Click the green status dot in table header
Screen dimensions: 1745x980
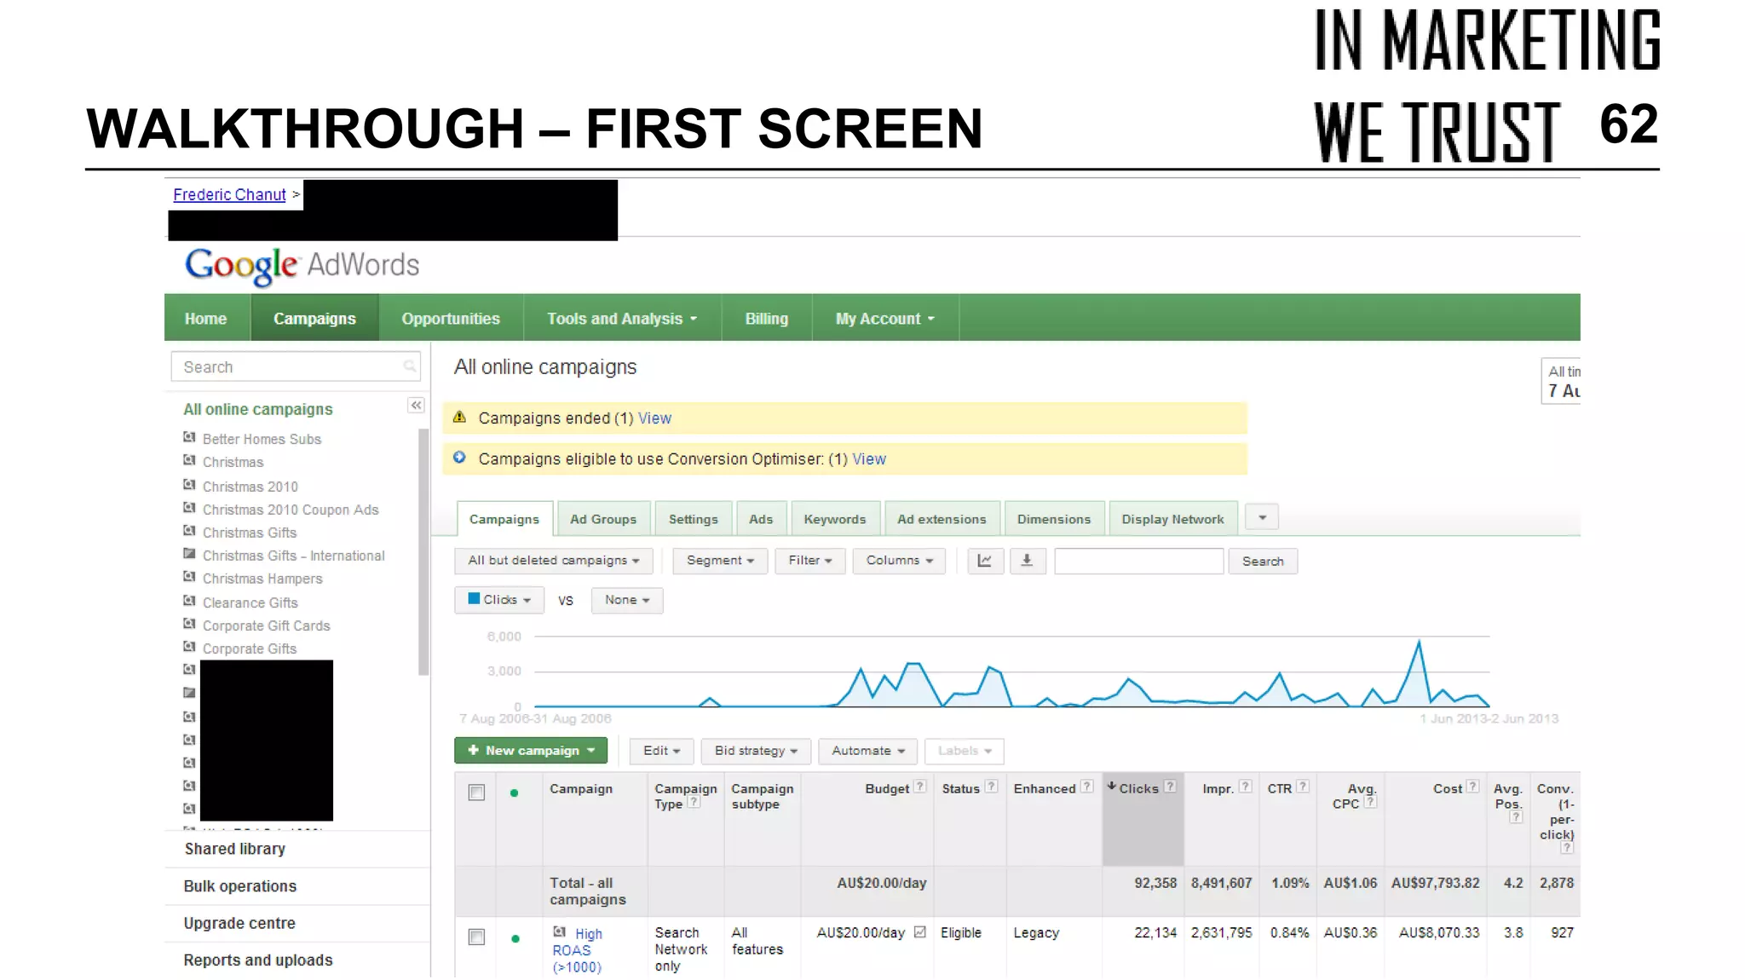(514, 793)
